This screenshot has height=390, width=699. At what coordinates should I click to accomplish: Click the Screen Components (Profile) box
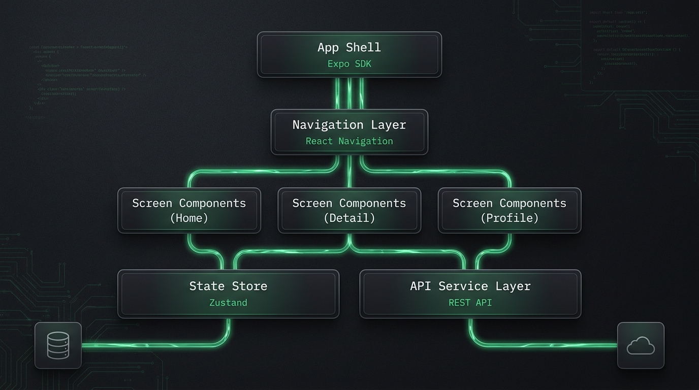point(510,210)
